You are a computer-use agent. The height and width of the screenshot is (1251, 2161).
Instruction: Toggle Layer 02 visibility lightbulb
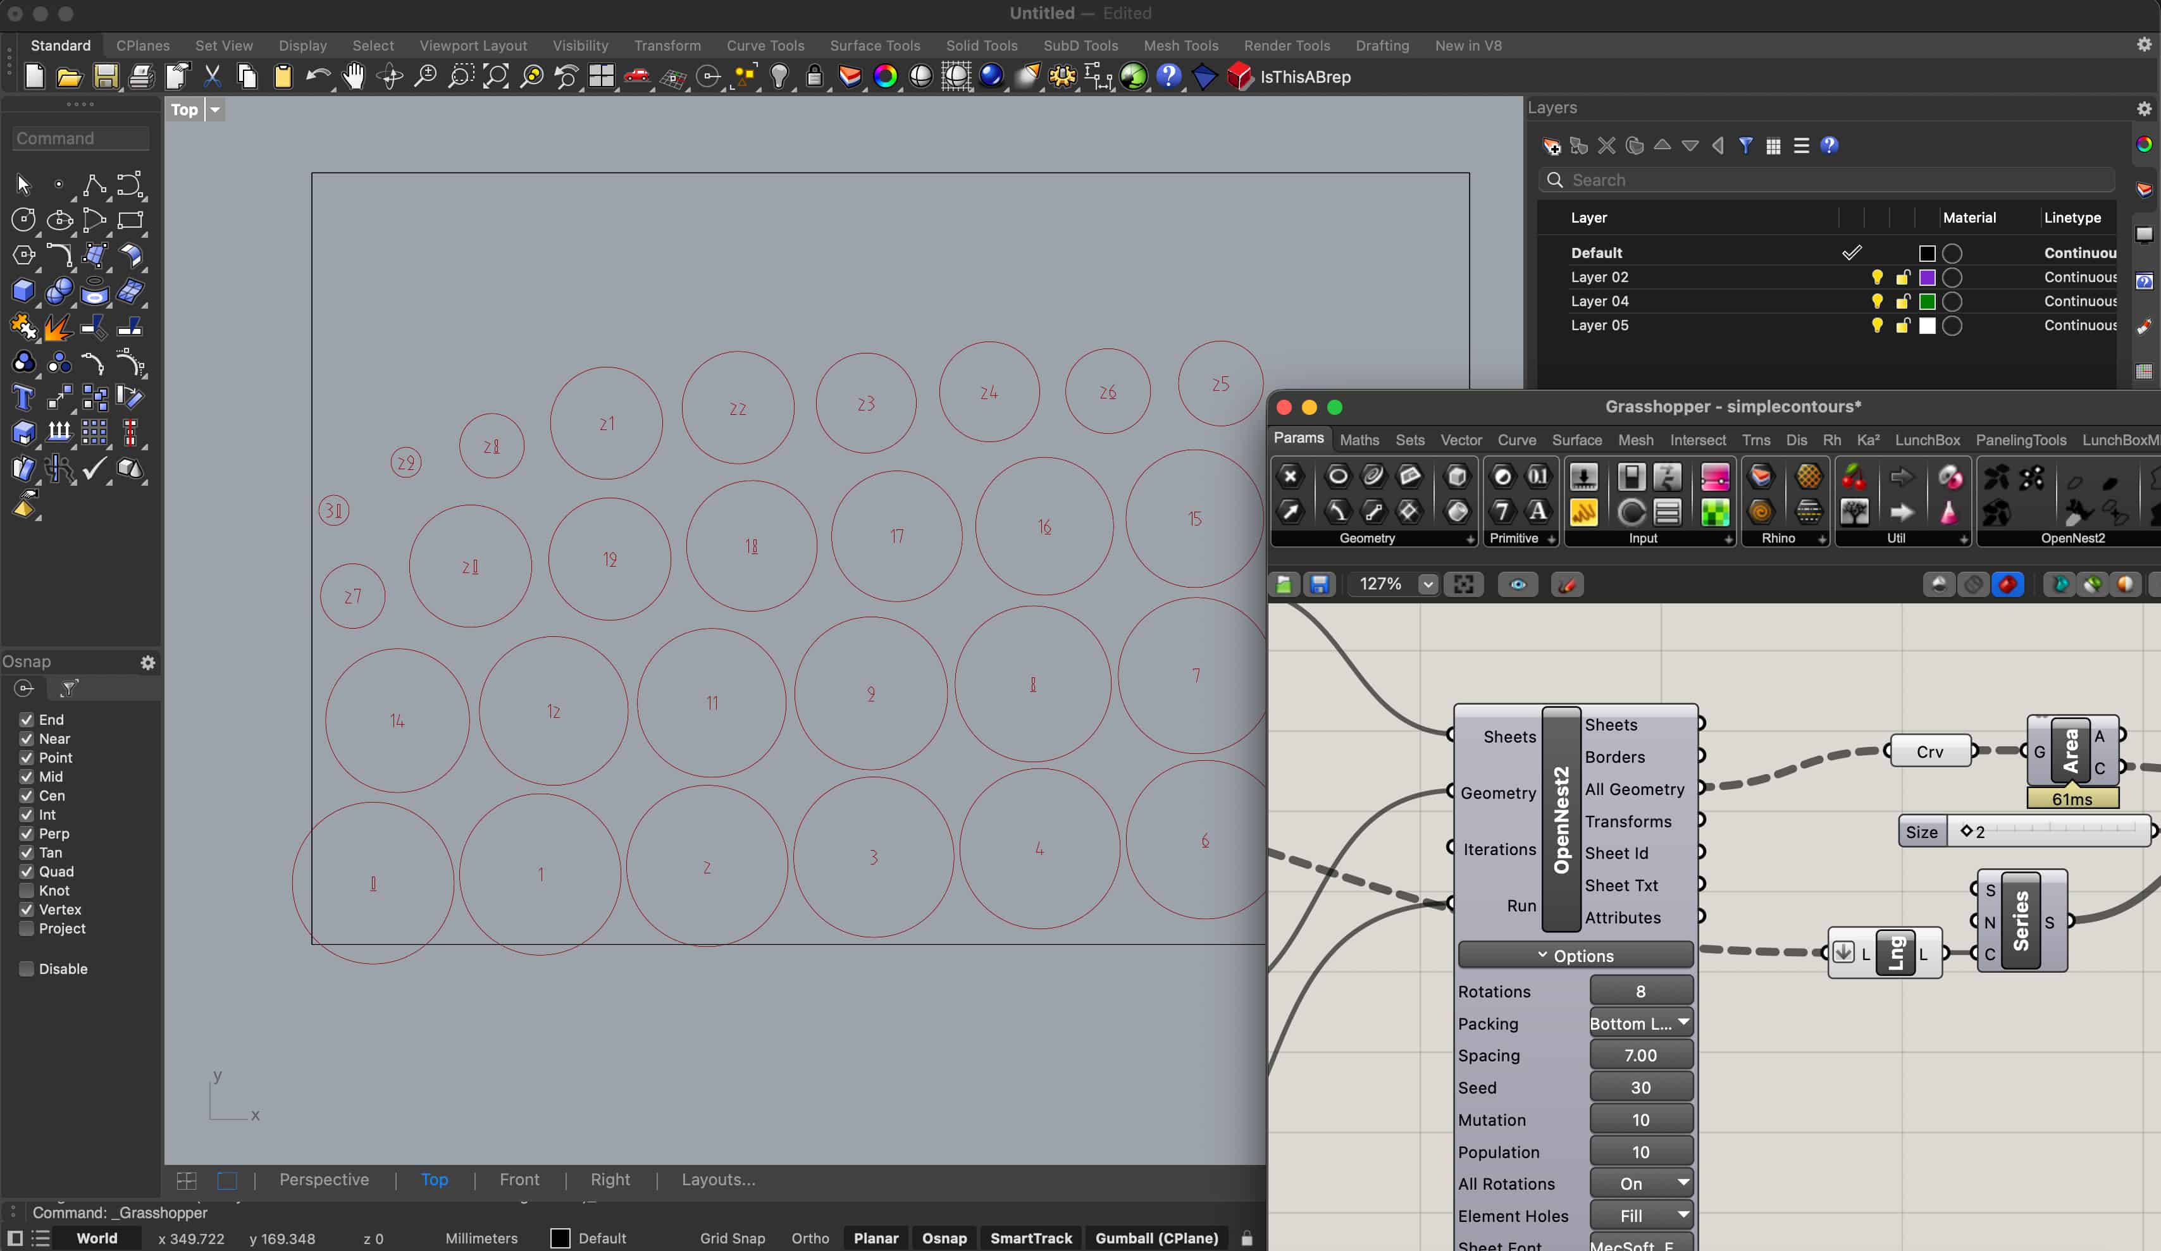pos(1876,277)
